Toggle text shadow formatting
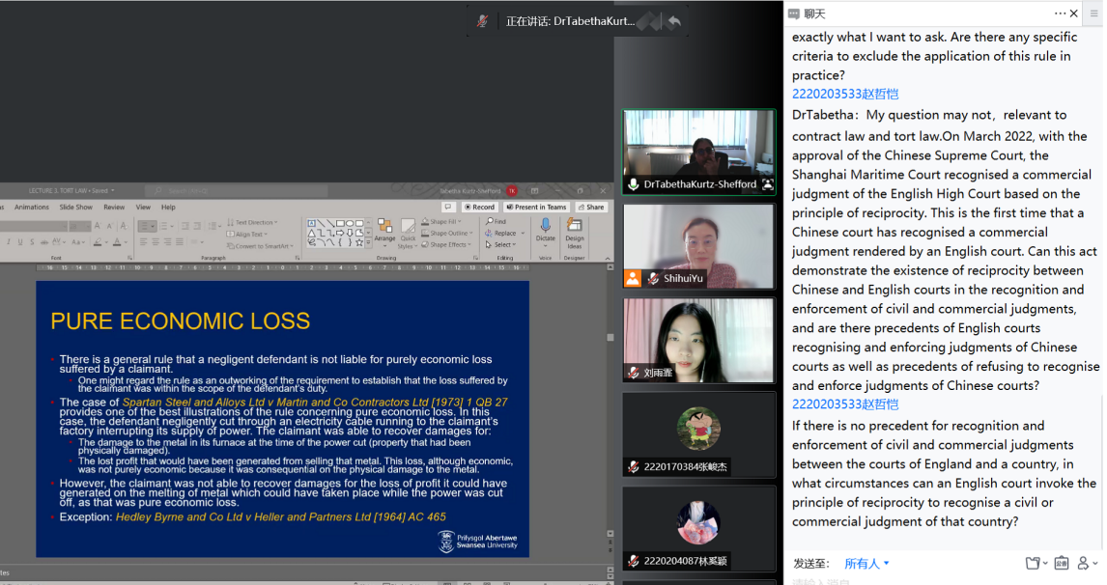 point(32,242)
